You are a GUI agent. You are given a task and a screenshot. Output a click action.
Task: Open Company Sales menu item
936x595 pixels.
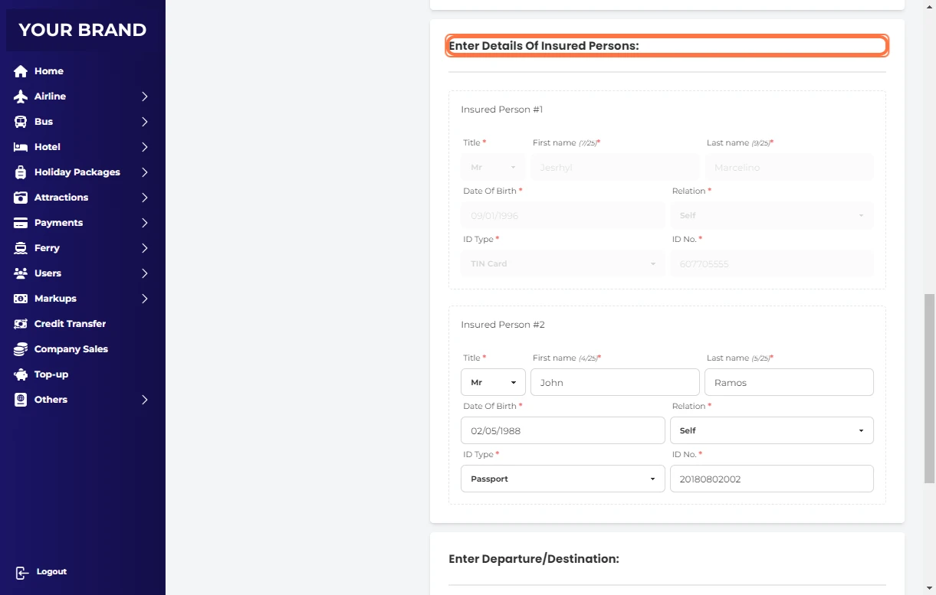tap(71, 349)
